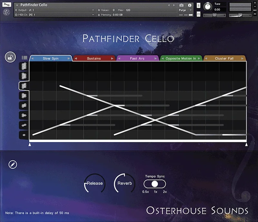Click right arrow on Slow Spin tab
258x222 pixels.
pos(69,58)
